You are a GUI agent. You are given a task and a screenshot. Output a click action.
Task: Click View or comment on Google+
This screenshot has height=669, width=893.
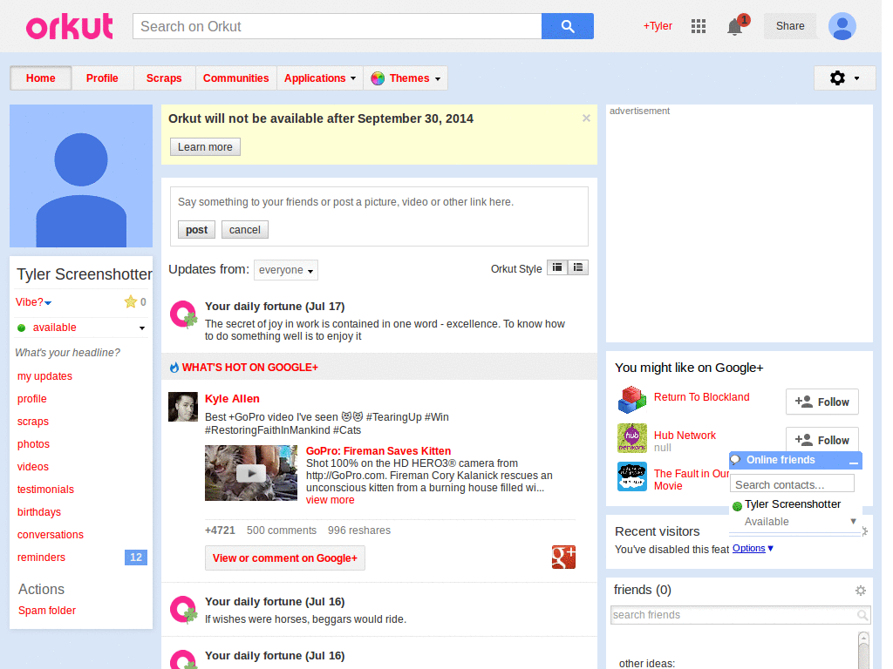[285, 558]
